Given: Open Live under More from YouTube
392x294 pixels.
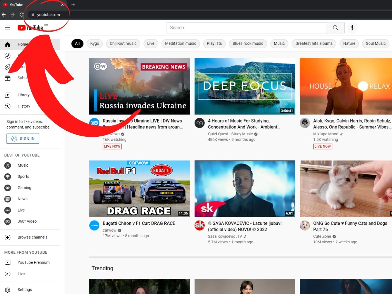Looking at the screenshot, I should (x=30, y=274).
